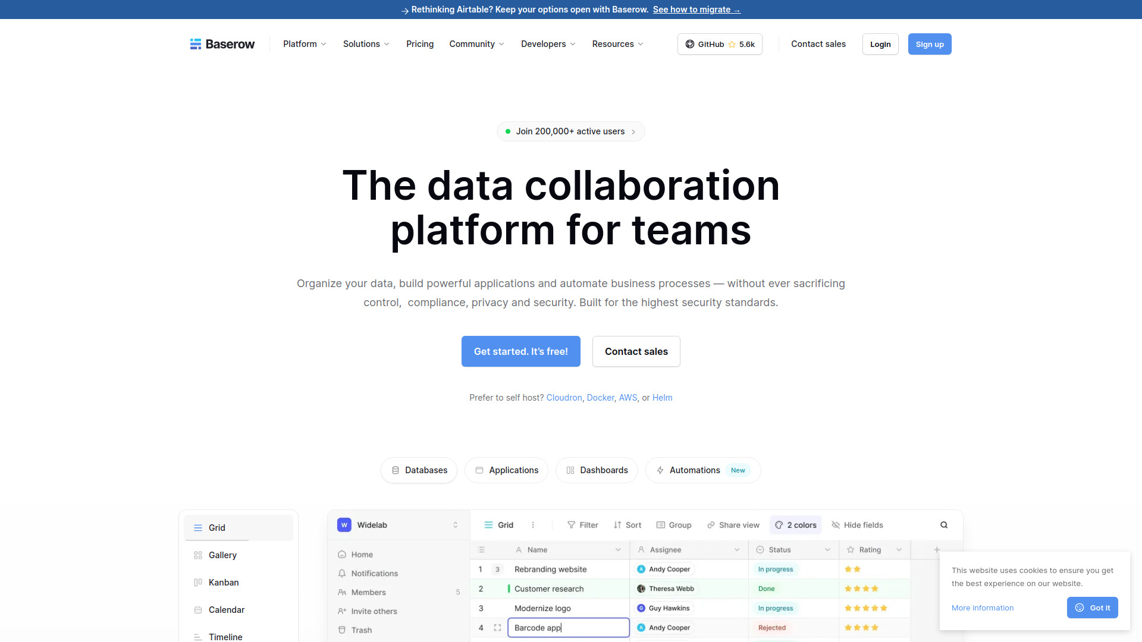This screenshot has height=642, width=1142.
Task: Click Barcode app editing cell
Action: [569, 628]
